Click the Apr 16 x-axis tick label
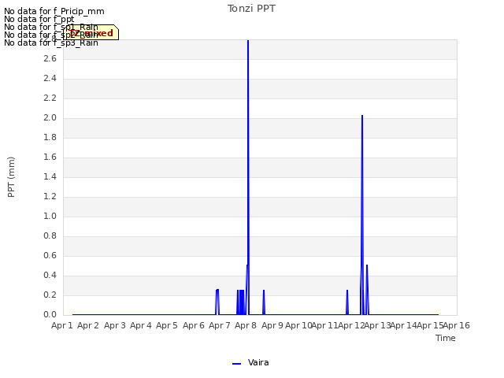Screen dimensions: 504x378 457,325
